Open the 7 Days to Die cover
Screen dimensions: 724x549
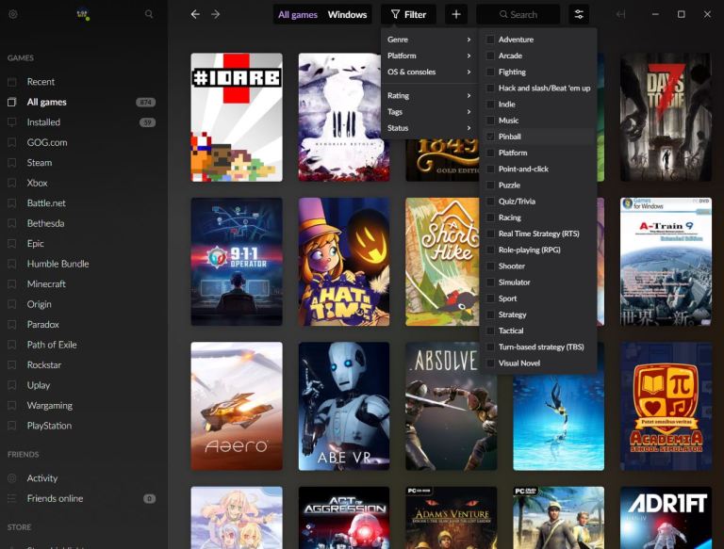coord(666,117)
